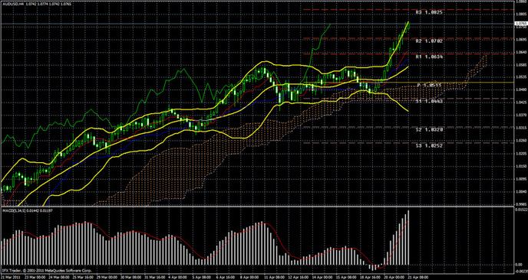Click the S3 1.0252 support label
The image size is (528, 280).
point(429,145)
